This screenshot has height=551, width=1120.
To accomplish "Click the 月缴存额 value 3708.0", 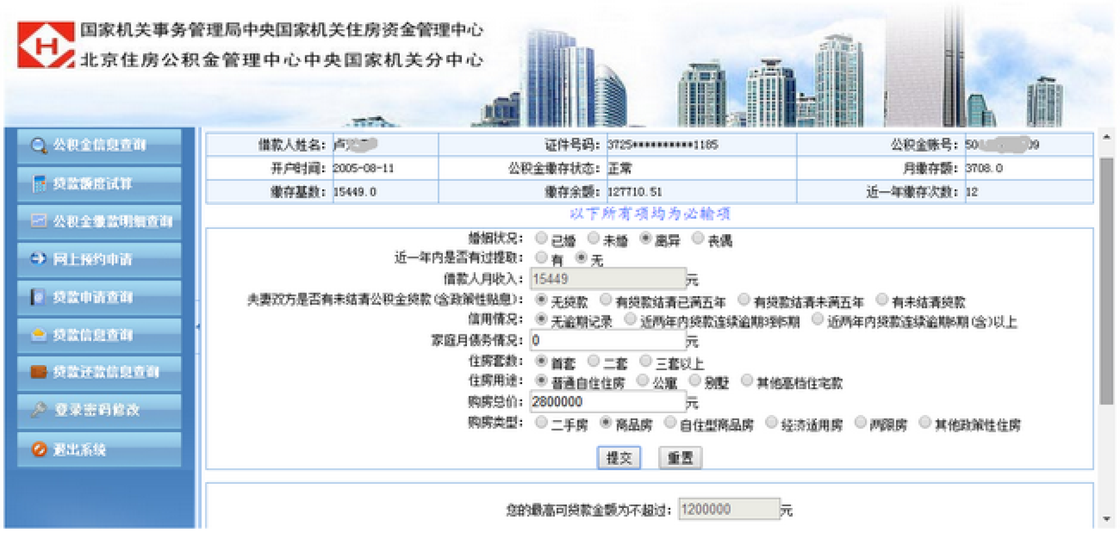I will pos(984,169).
